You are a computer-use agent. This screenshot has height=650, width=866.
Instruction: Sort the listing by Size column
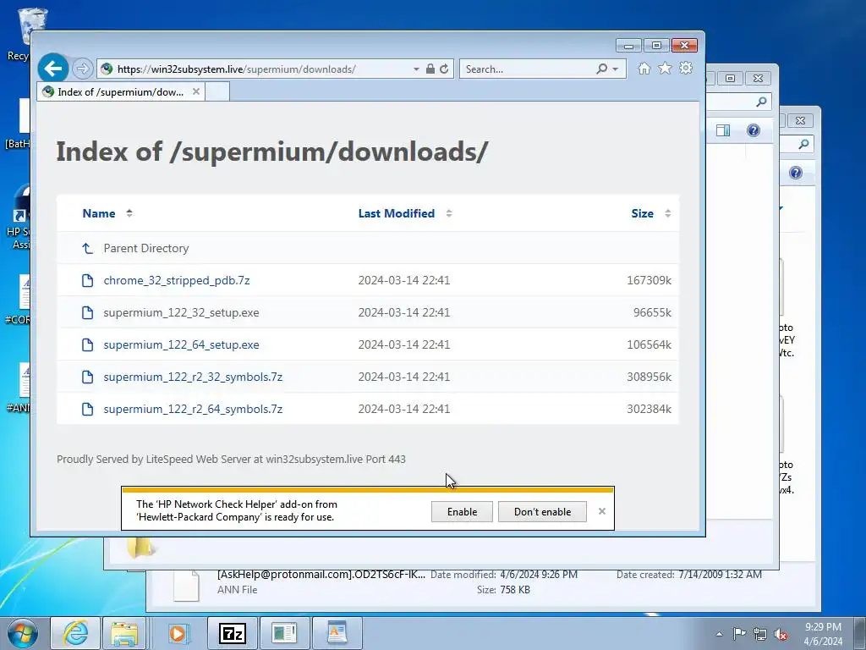point(643,213)
